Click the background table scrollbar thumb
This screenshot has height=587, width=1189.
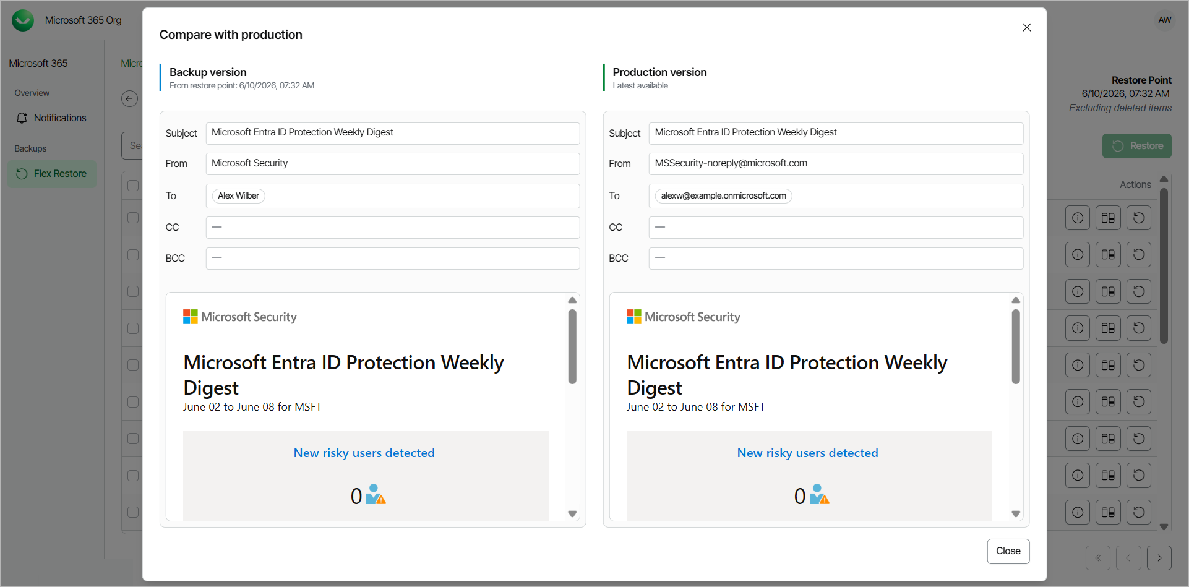pyautogui.click(x=1164, y=266)
